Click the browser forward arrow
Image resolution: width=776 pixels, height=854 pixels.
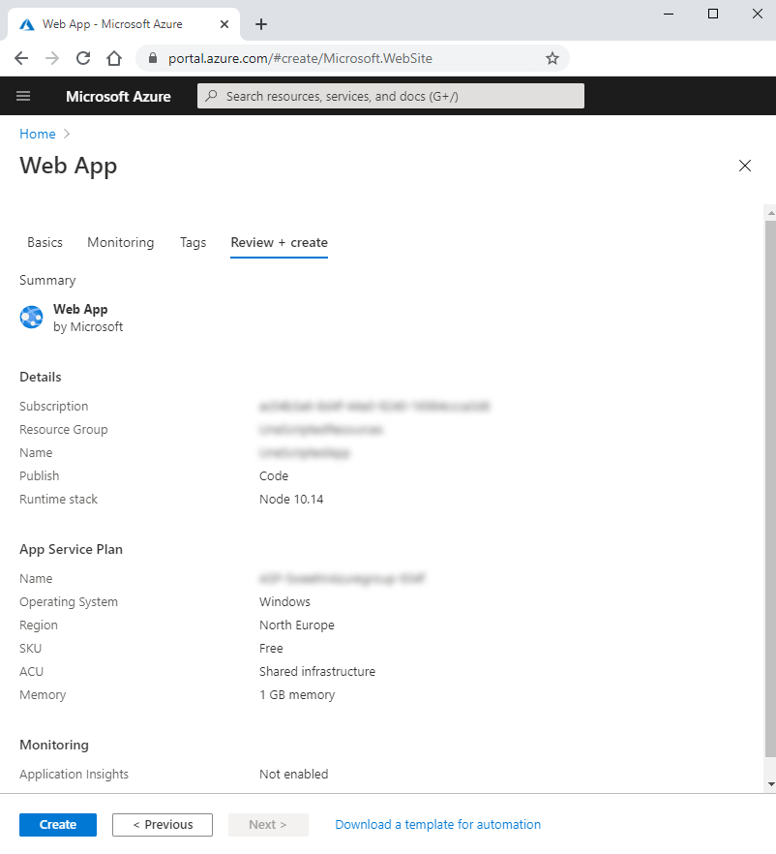pos(52,58)
